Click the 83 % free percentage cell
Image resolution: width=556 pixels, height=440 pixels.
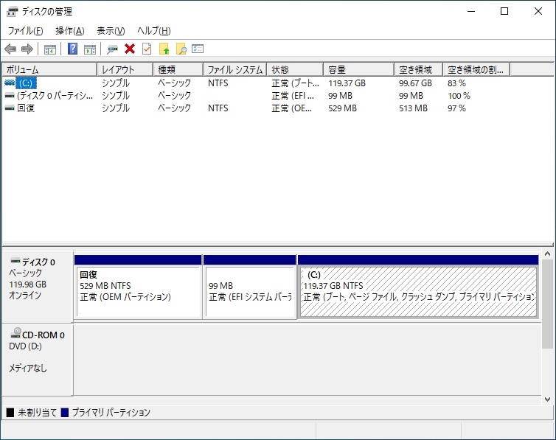click(x=456, y=83)
